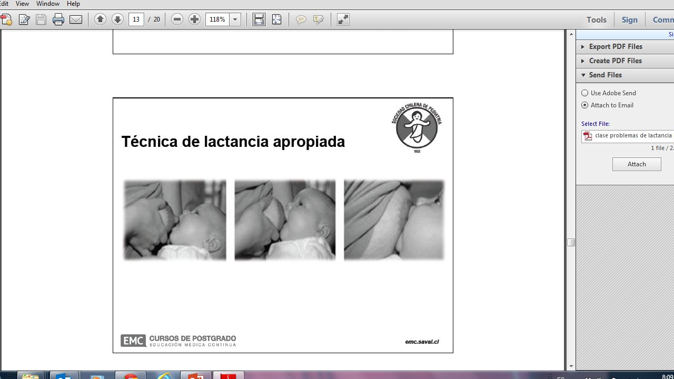Click the fit one full page icon
This screenshot has height=379, width=674.
point(276,19)
